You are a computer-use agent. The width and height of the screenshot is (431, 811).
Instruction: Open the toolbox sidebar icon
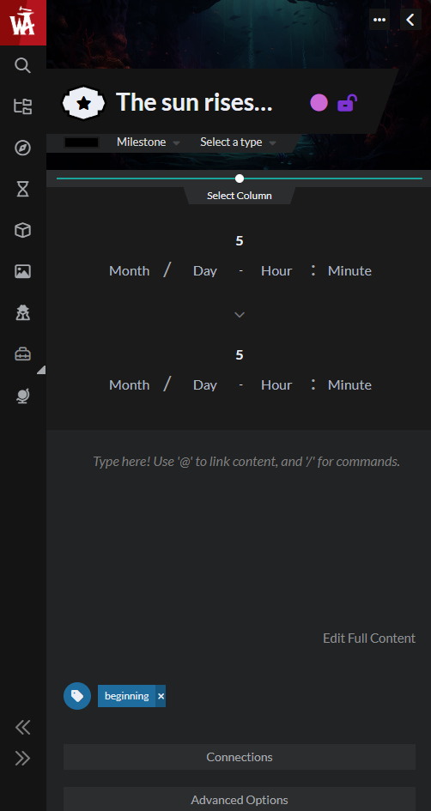pyautogui.click(x=23, y=354)
